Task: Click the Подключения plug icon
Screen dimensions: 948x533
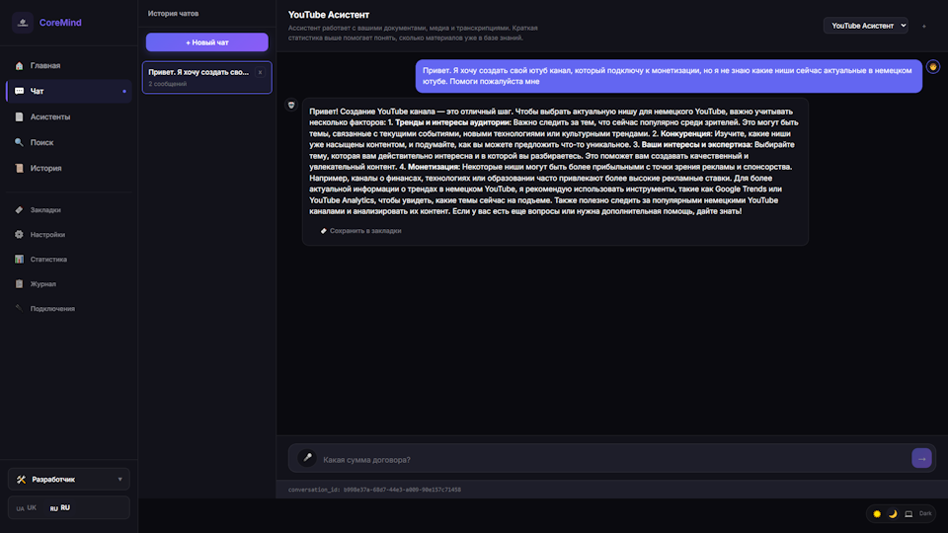Action: 19,308
